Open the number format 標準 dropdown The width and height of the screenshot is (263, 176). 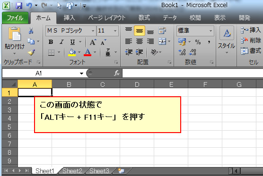(x=210, y=31)
